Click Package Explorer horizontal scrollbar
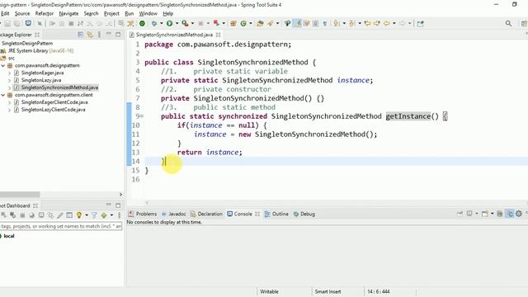 pos(20,195)
